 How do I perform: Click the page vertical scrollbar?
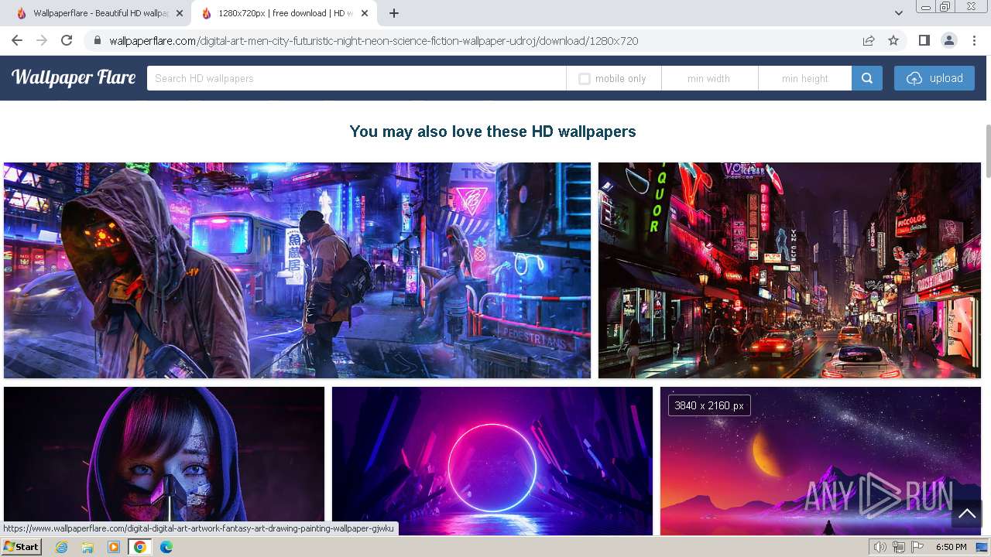pos(987,151)
